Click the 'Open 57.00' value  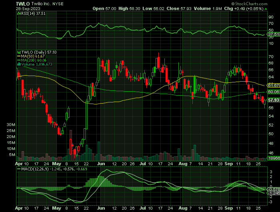click(104, 8)
